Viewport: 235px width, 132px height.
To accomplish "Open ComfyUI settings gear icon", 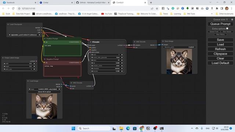I will point(232,19).
